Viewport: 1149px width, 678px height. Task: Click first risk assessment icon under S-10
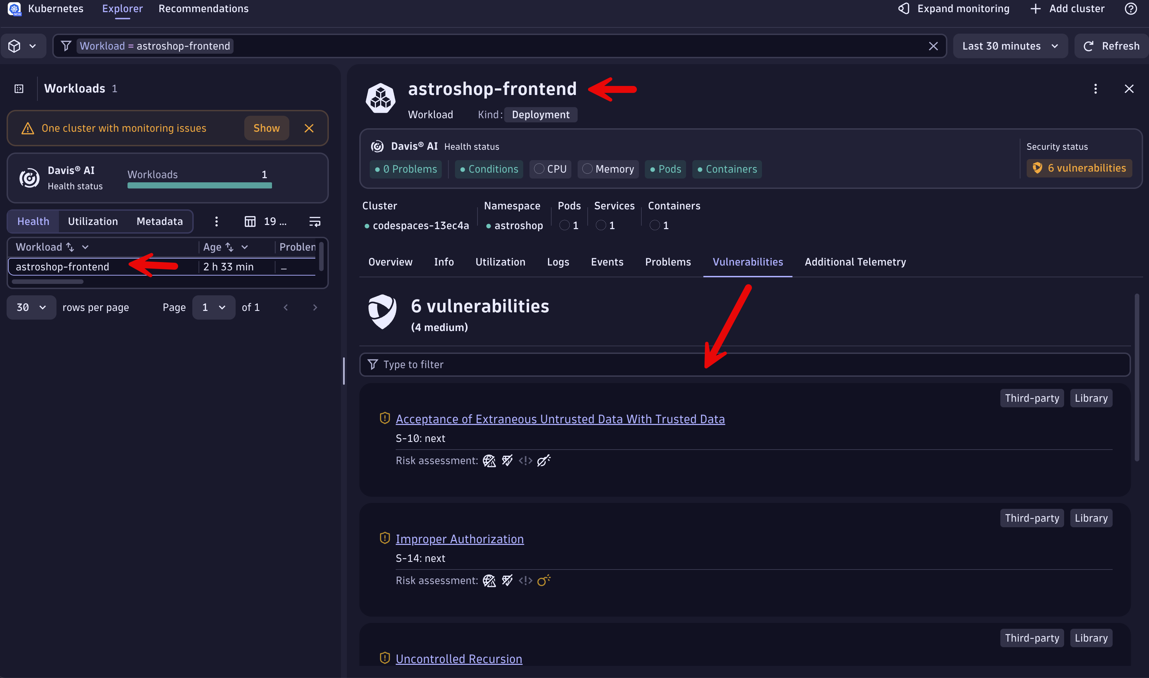pyautogui.click(x=489, y=461)
